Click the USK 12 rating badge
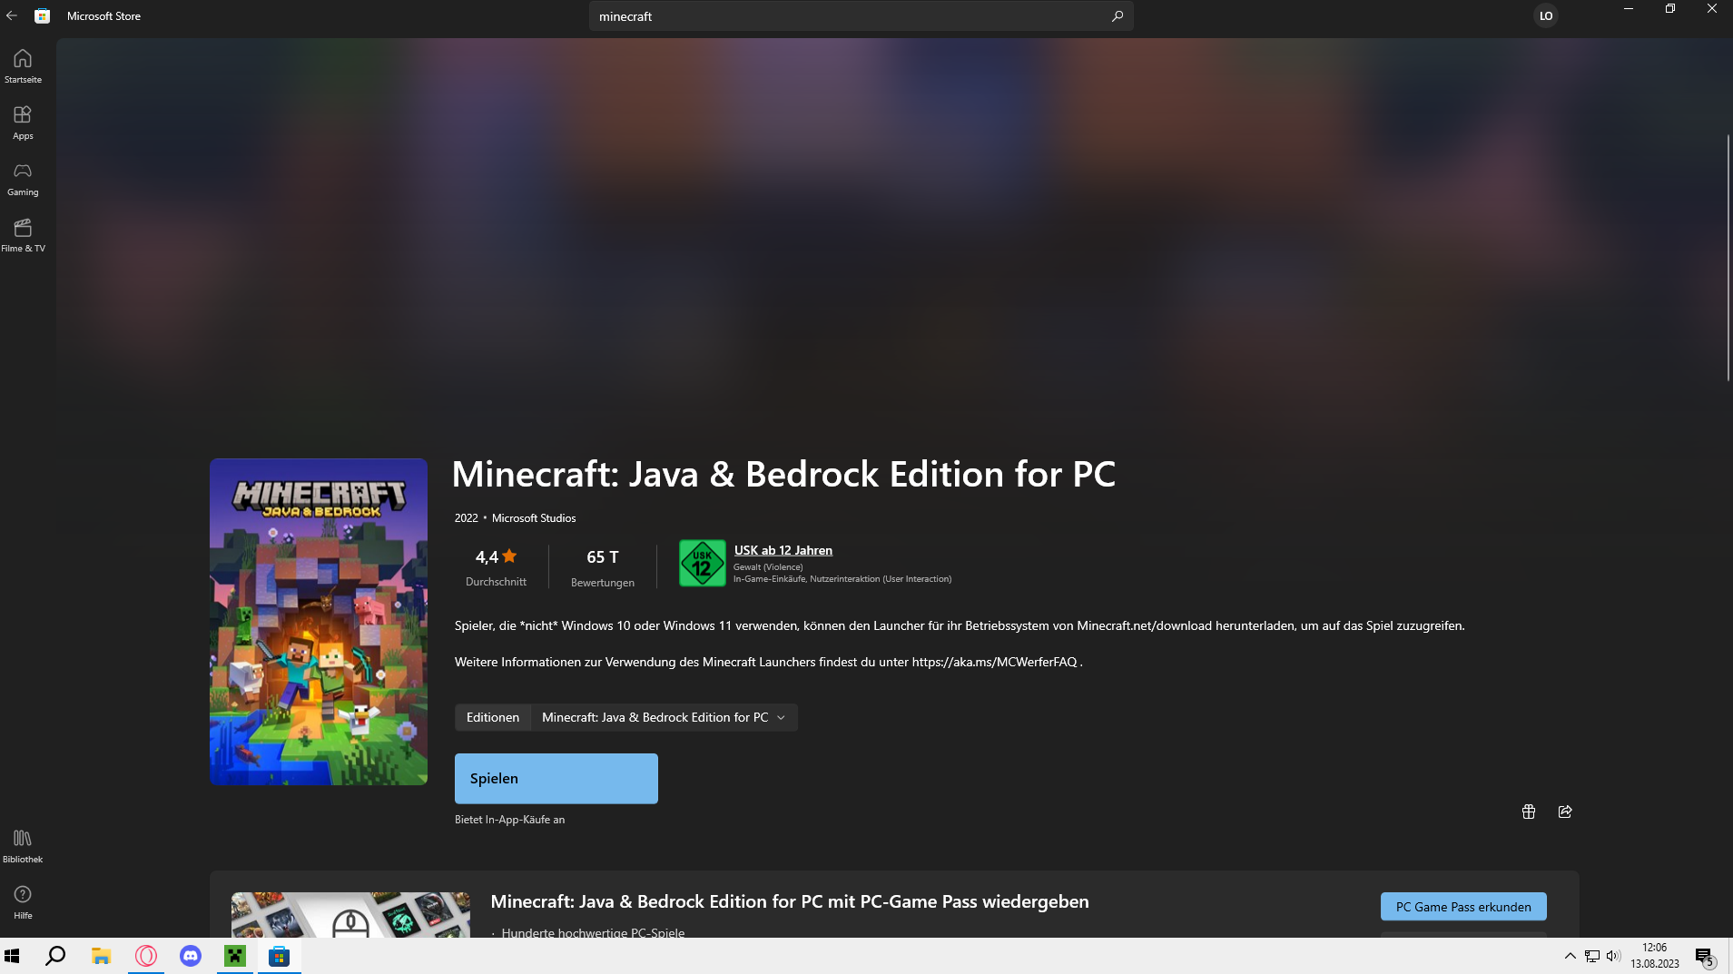 pyautogui.click(x=702, y=563)
